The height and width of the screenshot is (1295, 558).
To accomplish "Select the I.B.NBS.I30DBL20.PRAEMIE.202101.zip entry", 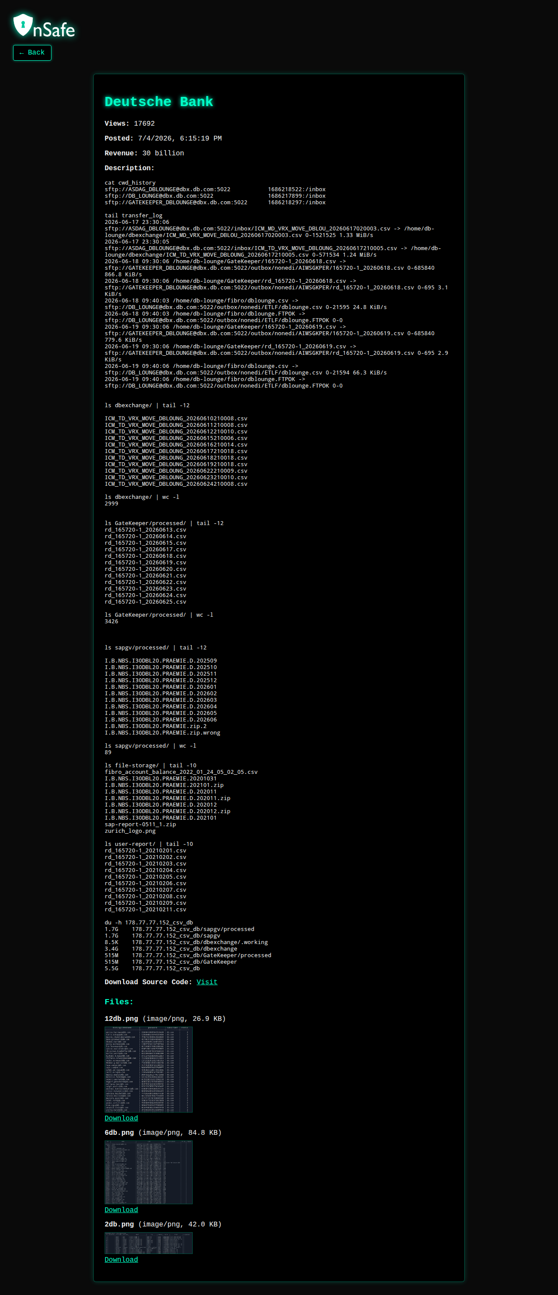I will click(164, 785).
